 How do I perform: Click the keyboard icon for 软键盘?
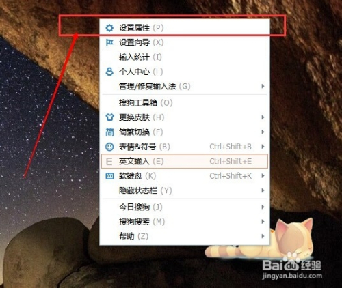[x=109, y=176]
